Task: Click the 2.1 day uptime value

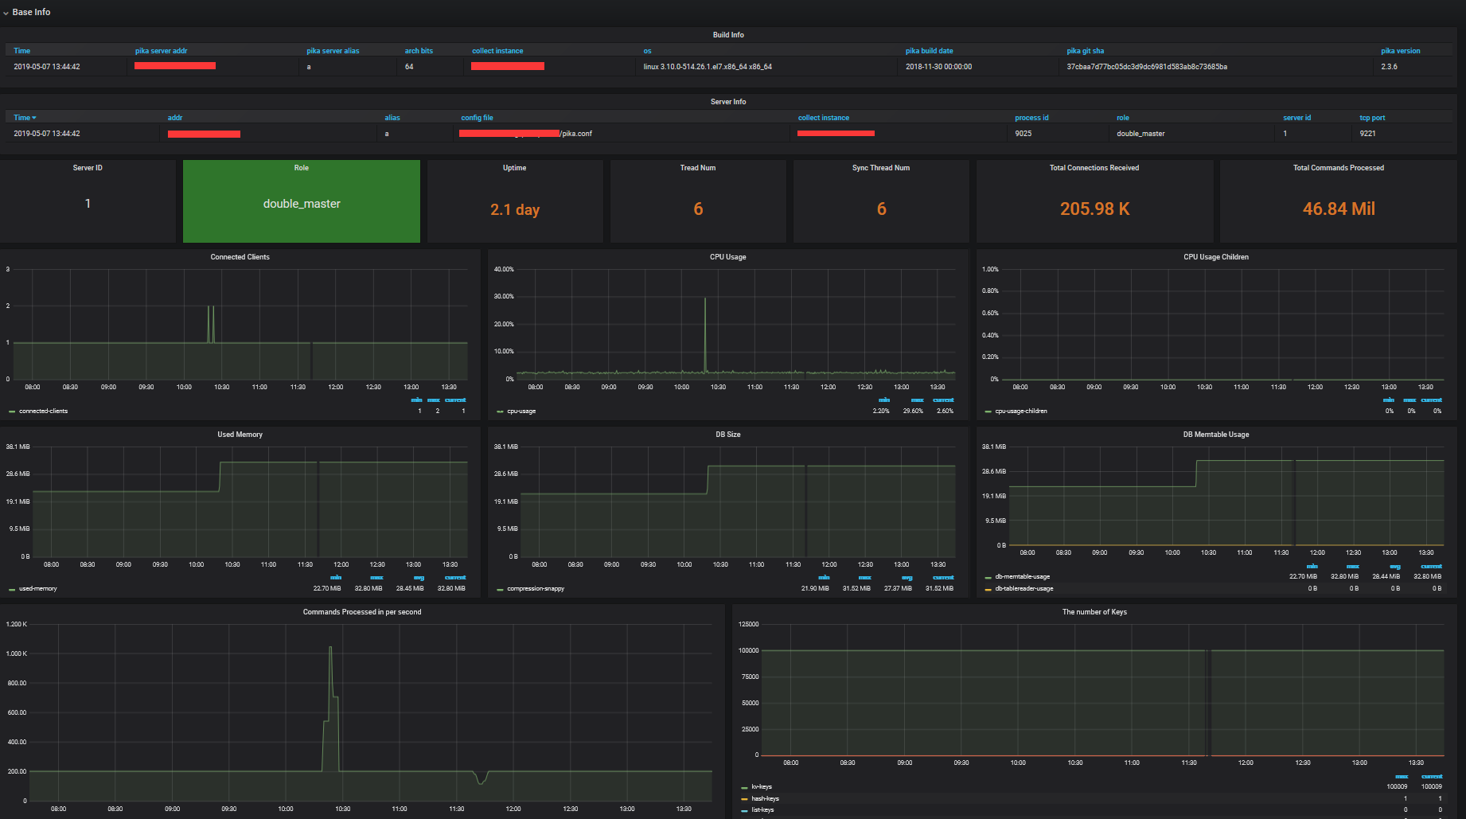Action: click(x=515, y=209)
